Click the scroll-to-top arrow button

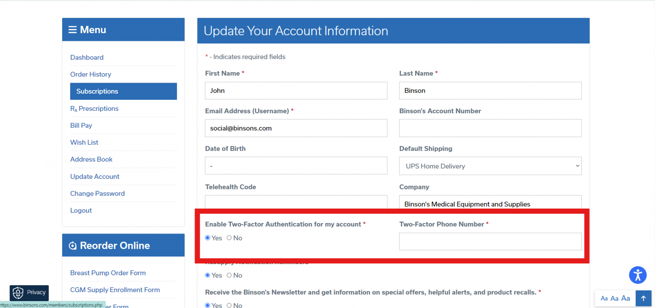[x=643, y=298]
